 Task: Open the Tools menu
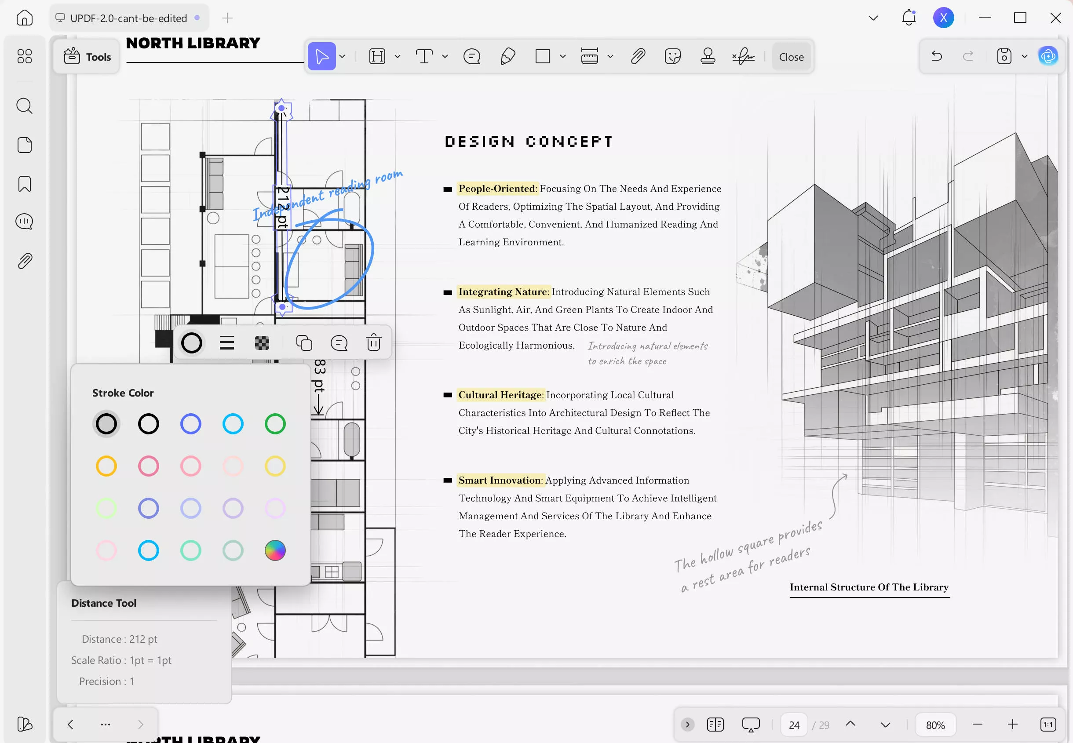coord(88,56)
